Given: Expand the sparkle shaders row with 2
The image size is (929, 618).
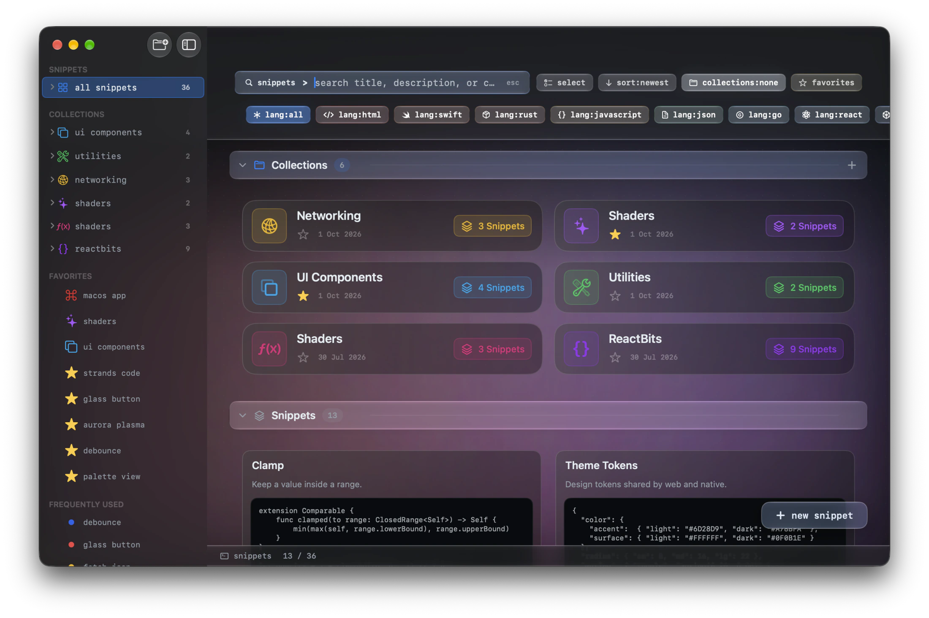Looking at the screenshot, I should pyautogui.click(x=52, y=202).
